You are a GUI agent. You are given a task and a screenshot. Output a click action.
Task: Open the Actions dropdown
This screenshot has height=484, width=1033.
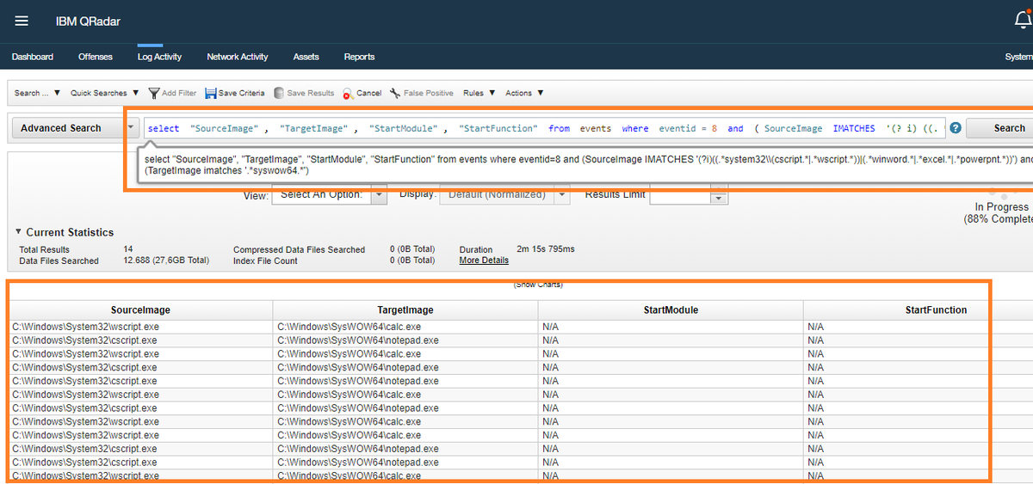tap(523, 93)
